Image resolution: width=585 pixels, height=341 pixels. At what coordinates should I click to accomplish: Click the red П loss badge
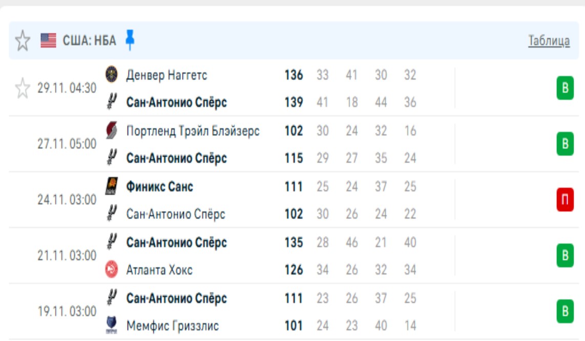[565, 200]
